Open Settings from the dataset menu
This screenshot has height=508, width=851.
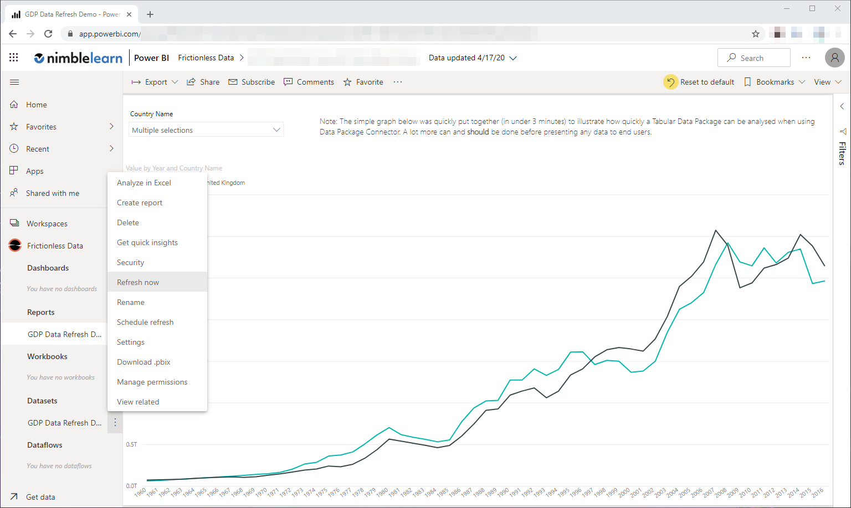point(157,342)
